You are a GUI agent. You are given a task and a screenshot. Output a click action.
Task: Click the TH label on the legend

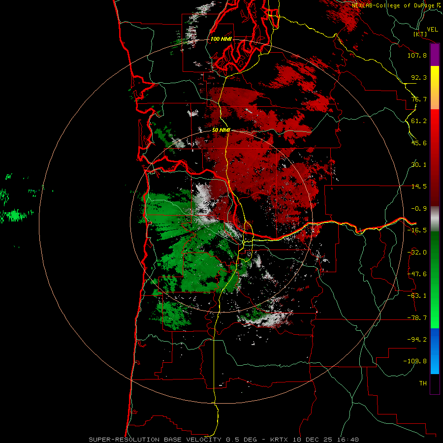coord(423,383)
